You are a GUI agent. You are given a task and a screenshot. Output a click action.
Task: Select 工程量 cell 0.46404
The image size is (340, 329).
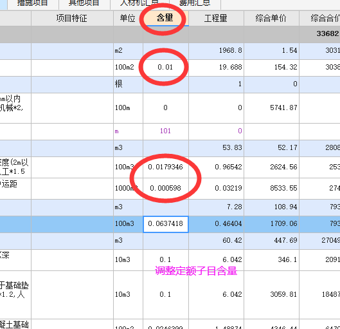(216, 224)
